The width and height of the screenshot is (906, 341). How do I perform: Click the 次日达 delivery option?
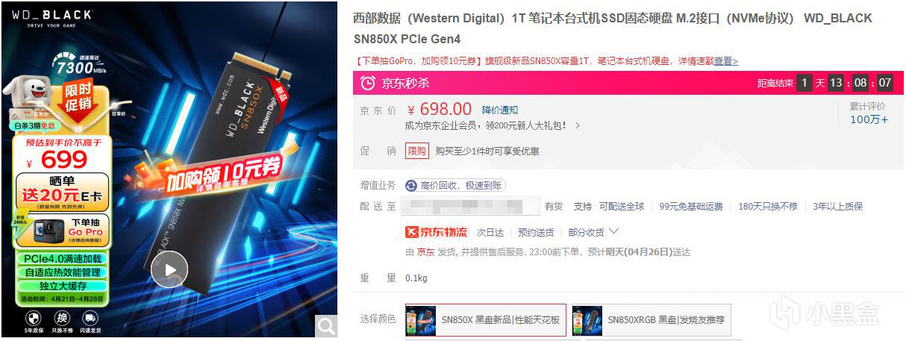490,232
